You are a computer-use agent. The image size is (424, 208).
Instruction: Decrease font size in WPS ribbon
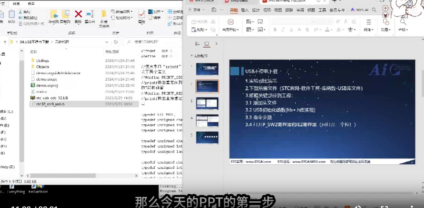pos(346,22)
